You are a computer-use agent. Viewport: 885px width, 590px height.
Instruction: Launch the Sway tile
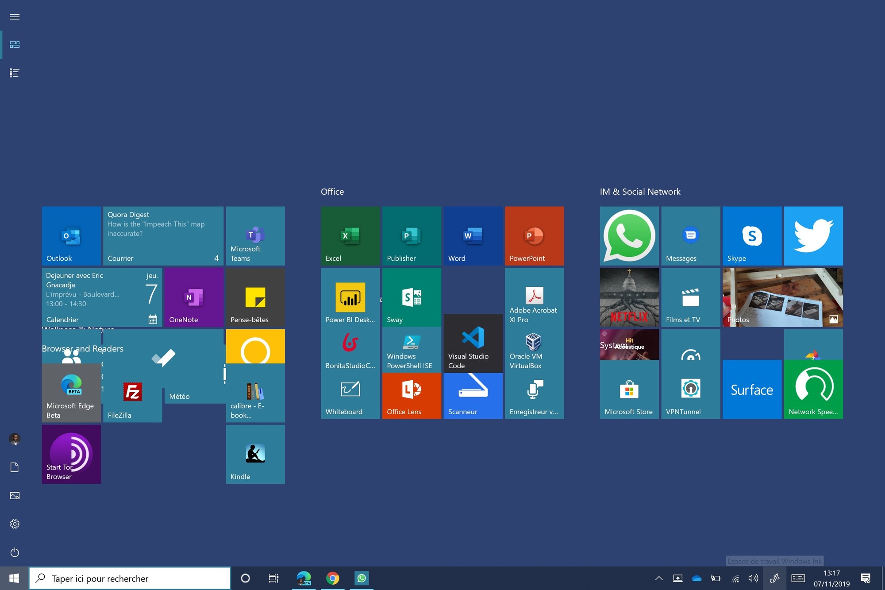(x=412, y=297)
